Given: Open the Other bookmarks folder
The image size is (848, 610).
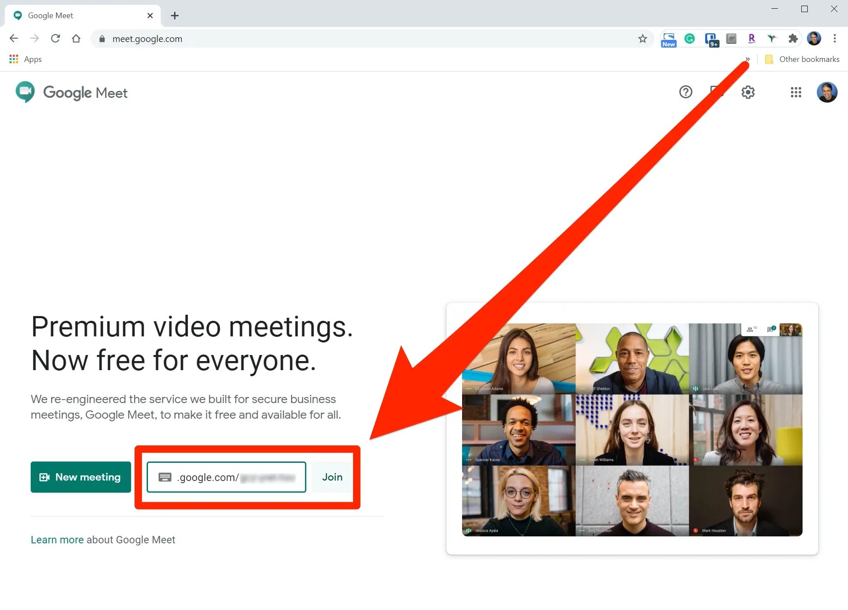Looking at the screenshot, I should pos(803,59).
